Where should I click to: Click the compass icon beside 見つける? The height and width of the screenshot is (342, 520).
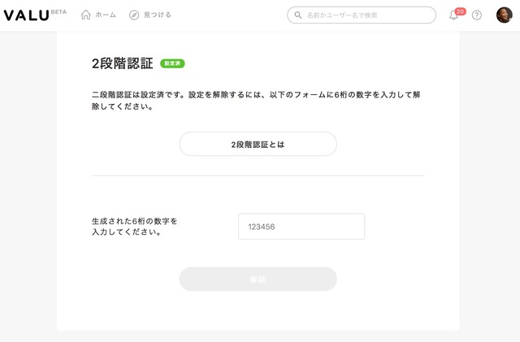[134, 15]
